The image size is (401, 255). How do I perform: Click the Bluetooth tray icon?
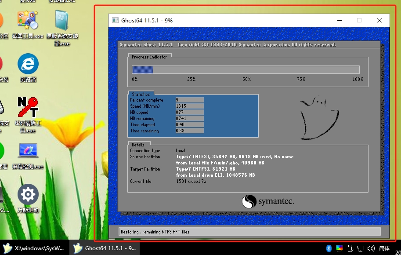click(x=329, y=248)
